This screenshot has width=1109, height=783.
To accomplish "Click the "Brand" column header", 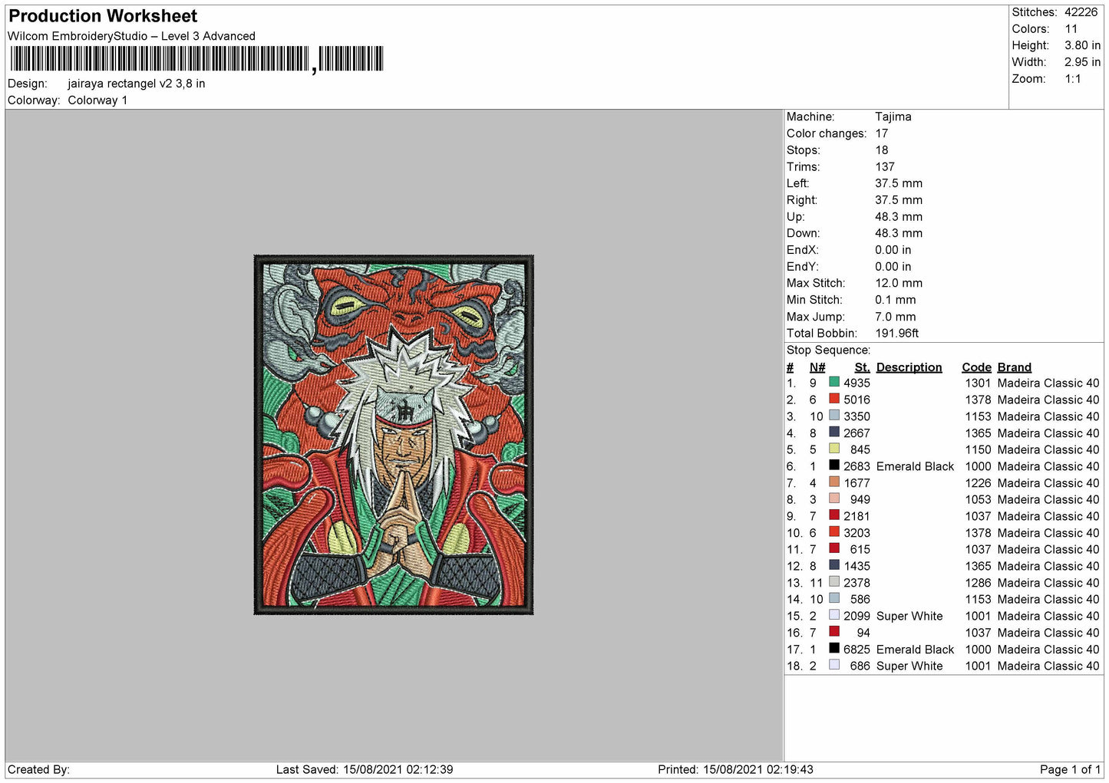I will 1015,367.
